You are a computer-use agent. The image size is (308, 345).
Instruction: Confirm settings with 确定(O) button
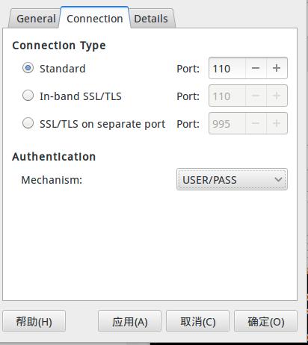coord(265,321)
